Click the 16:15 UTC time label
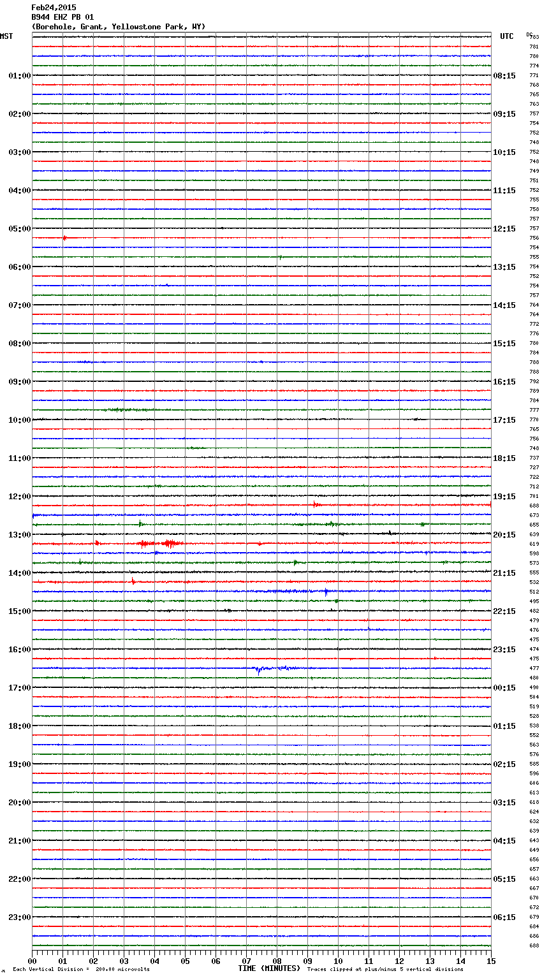 tap(504, 382)
